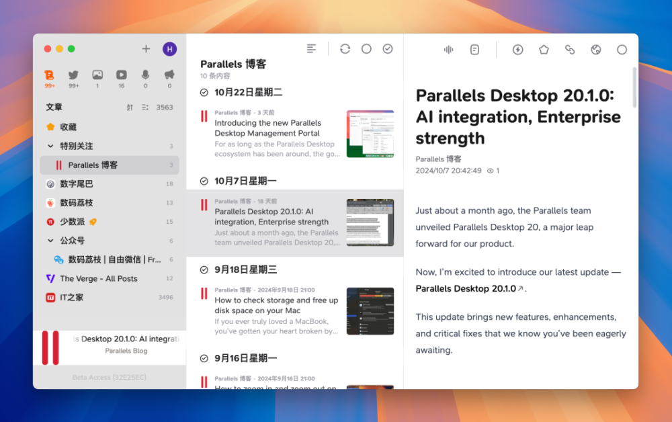Open The Verge - All Posts feed
Screen dimensions: 672x422
[110, 278]
